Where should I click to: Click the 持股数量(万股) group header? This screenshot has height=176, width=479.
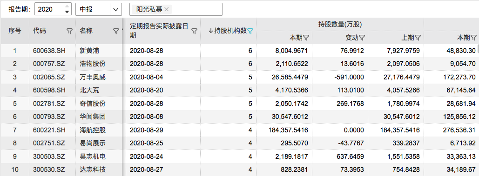tap(340, 24)
